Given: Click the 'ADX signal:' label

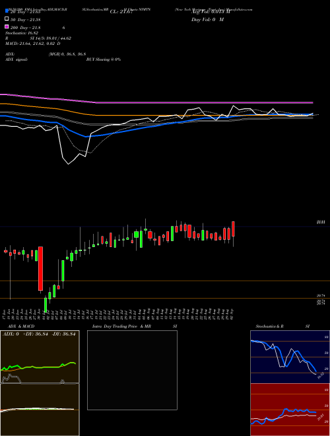Looking at the screenshot, I should [x=16, y=59].
